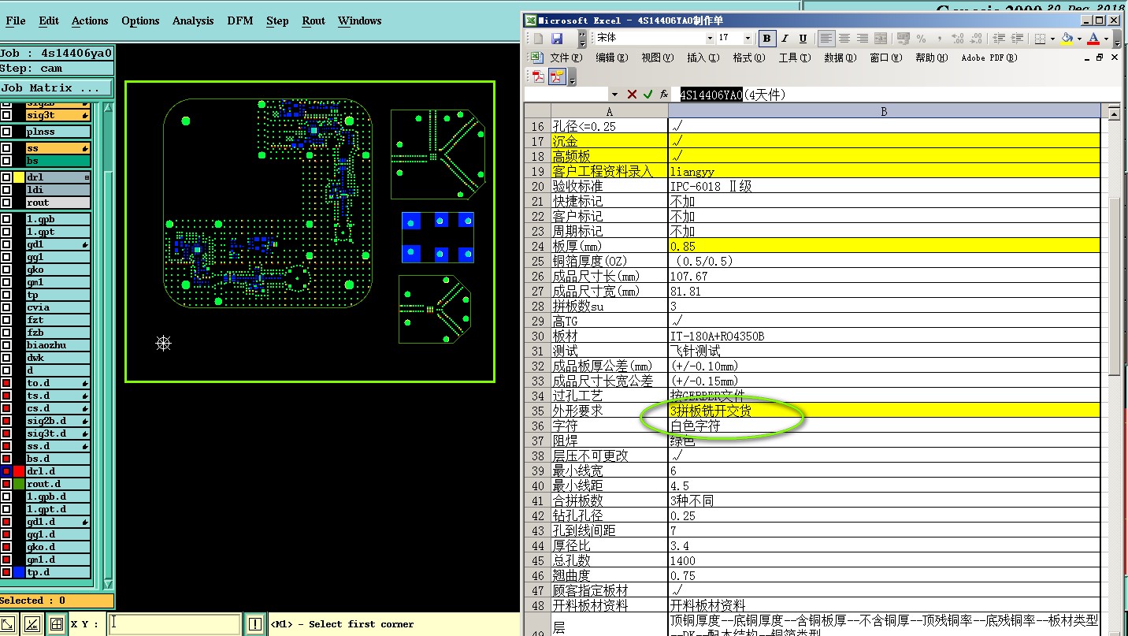Open Excel Adobe PDF(B) menu
Image resolution: width=1128 pixels, height=636 pixels.
[989, 58]
